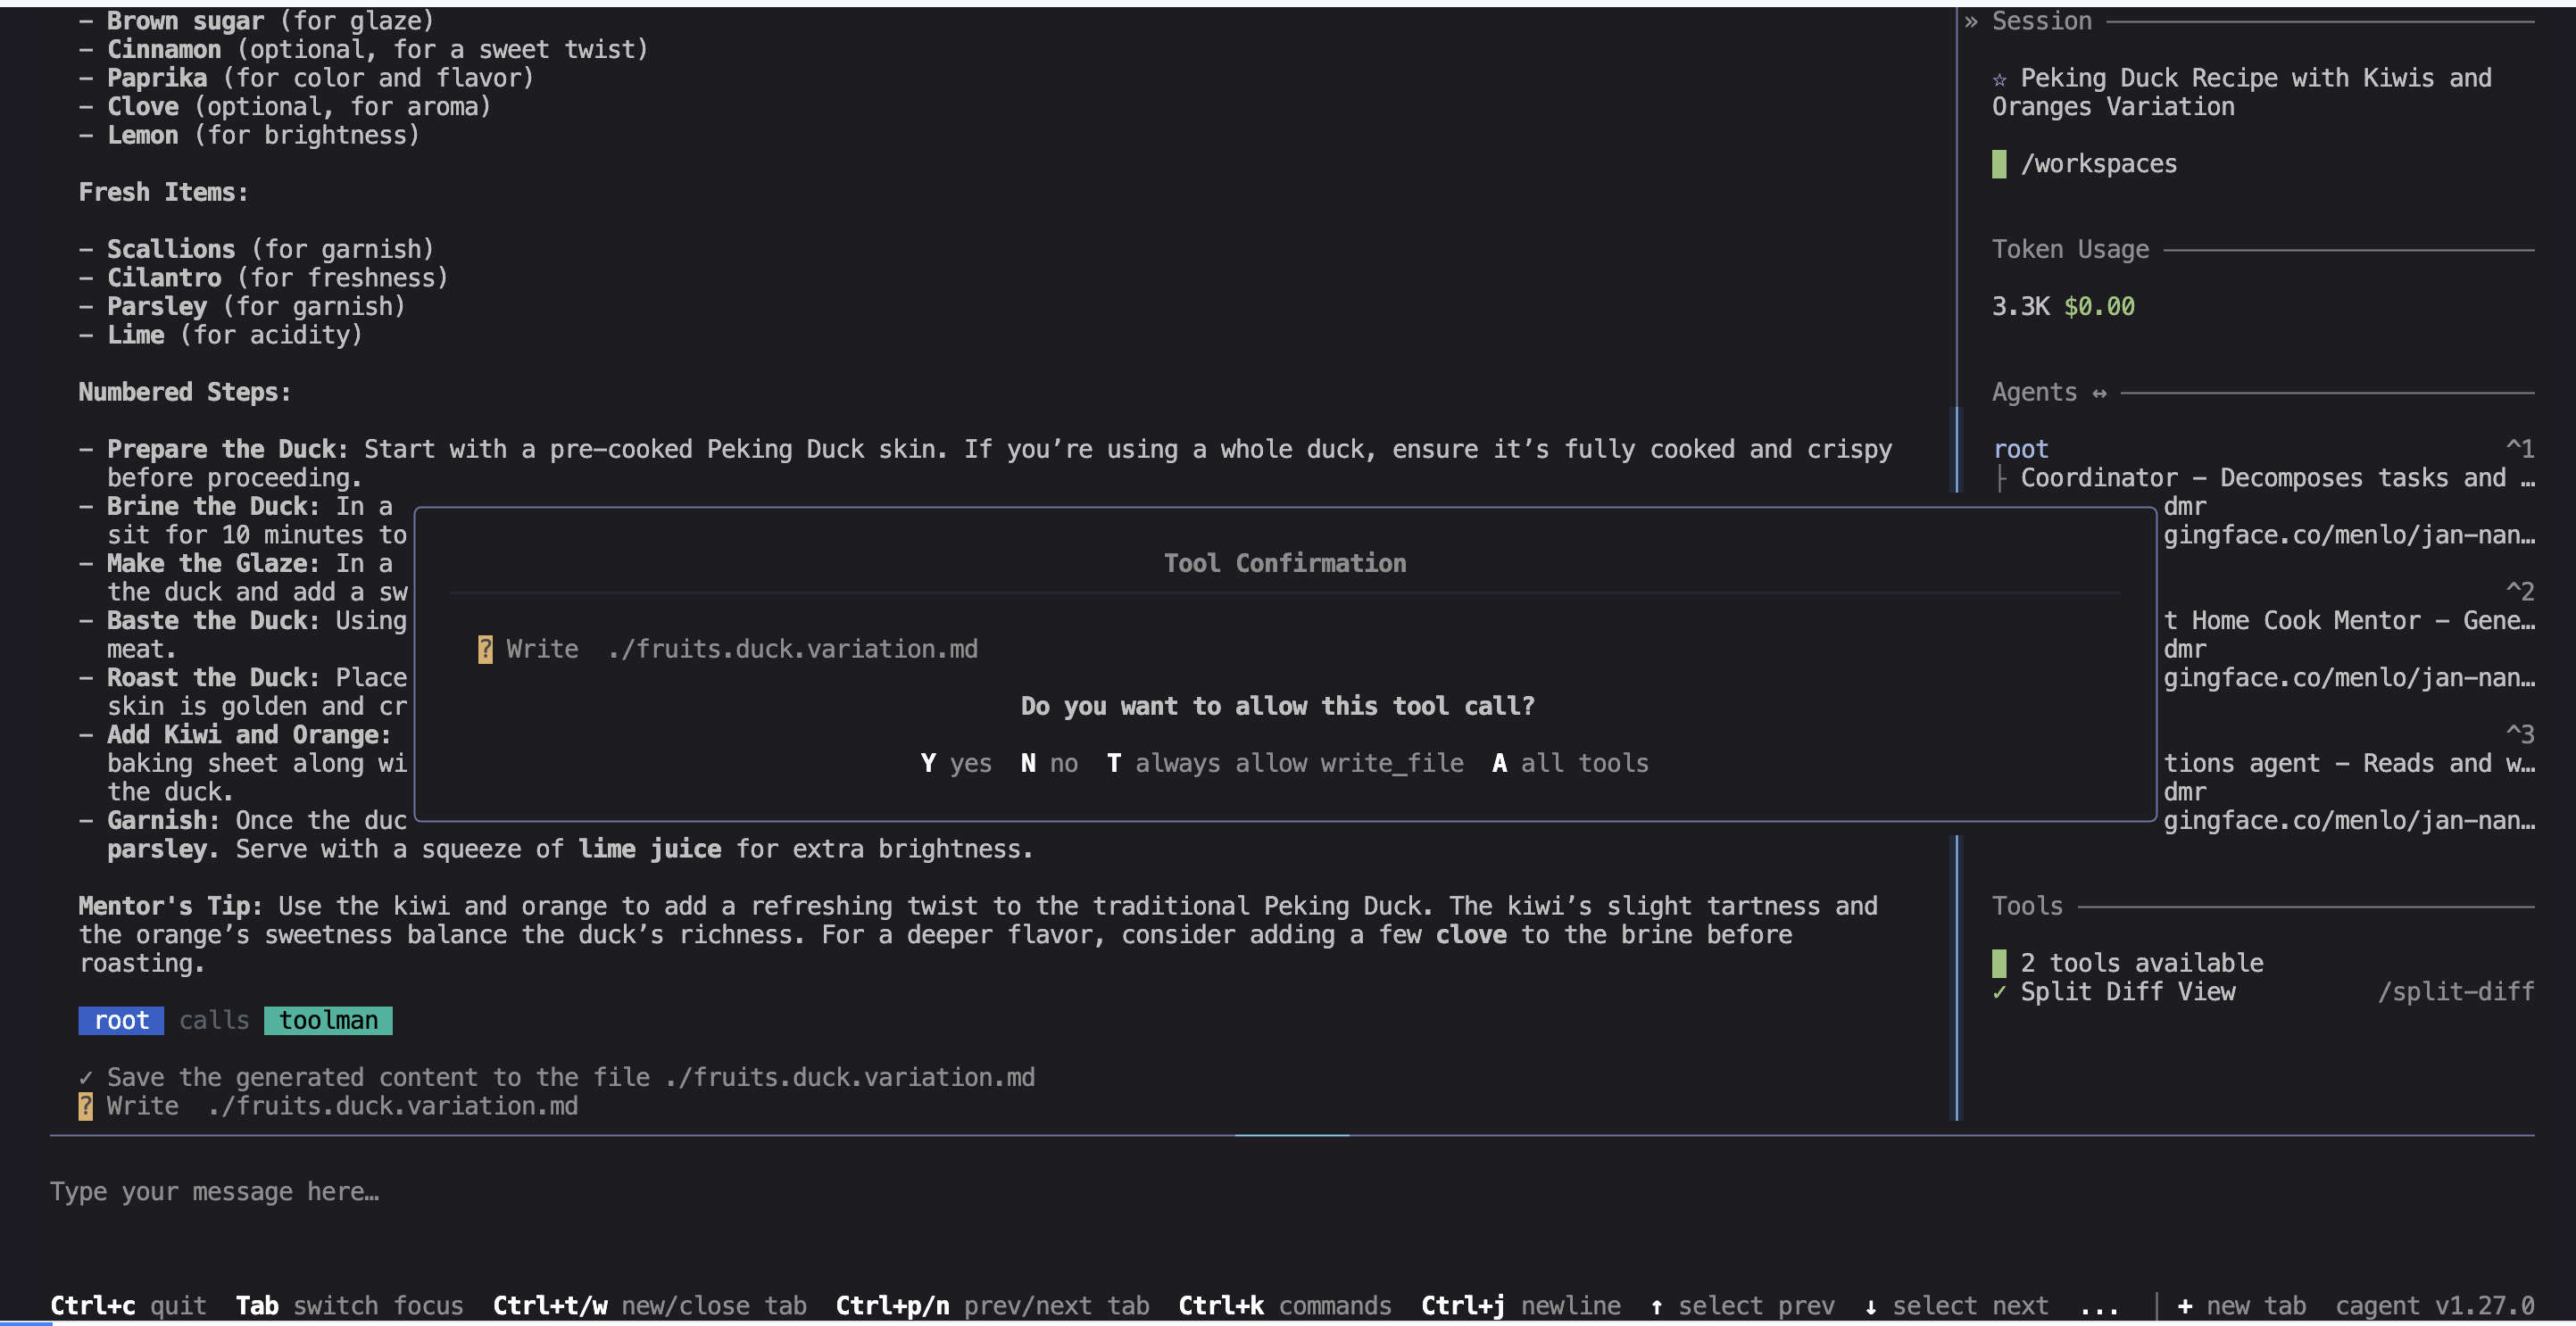
Task: Choose A all tools option
Action: coord(1569,763)
